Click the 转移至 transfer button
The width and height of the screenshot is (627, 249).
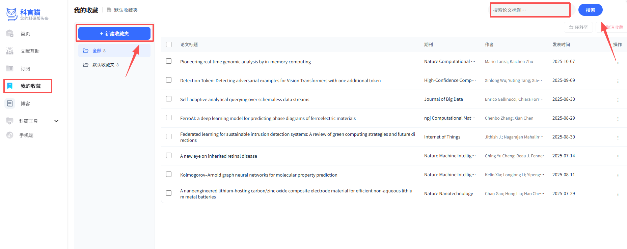tap(578, 27)
